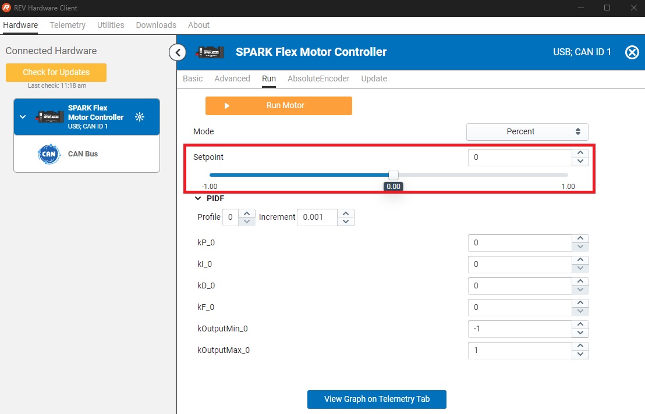Decrease Setpoint using the down arrow
Image resolution: width=645 pixels, height=414 pixels.
coord(580,162)
